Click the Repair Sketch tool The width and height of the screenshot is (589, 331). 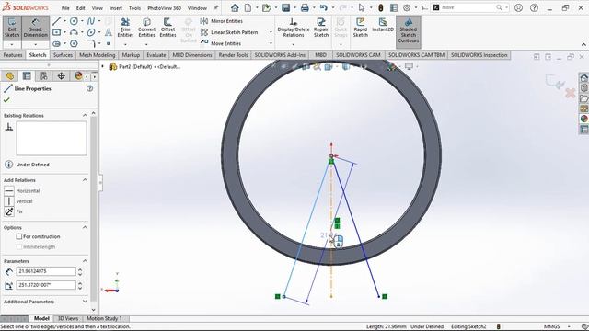(321, 28)
